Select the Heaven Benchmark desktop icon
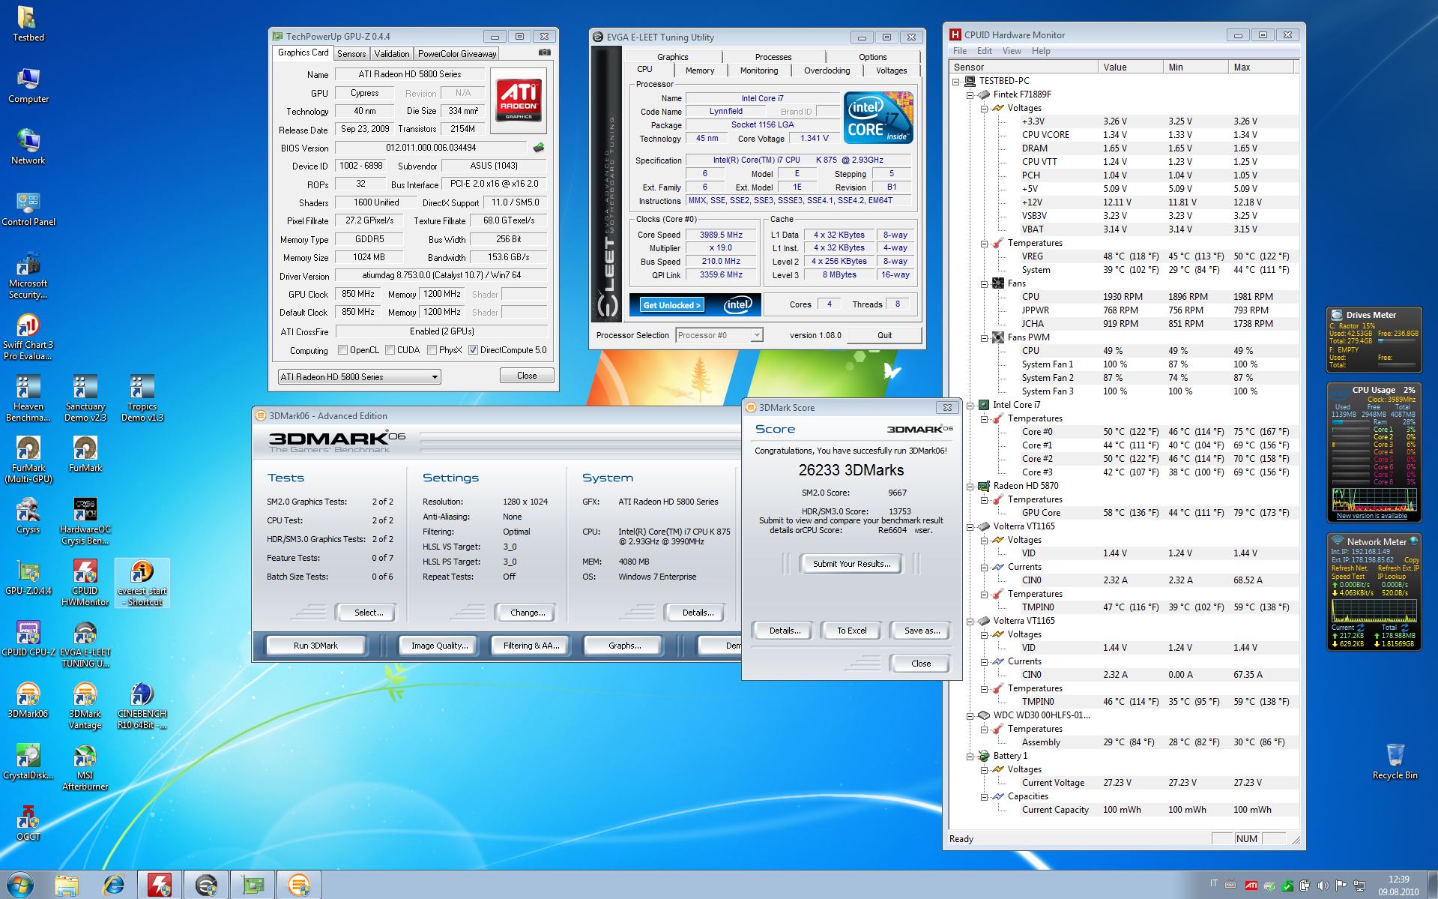 28,398
